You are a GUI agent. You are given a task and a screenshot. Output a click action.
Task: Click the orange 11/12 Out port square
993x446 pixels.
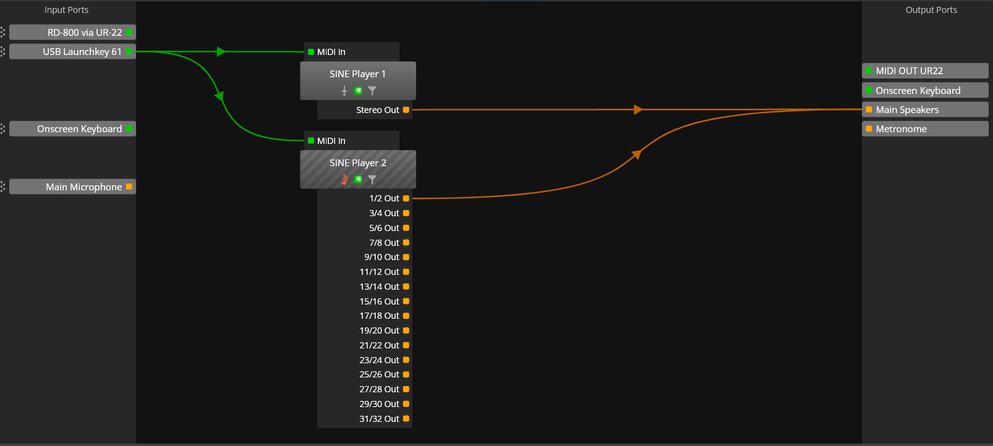[x=406, y=272]
